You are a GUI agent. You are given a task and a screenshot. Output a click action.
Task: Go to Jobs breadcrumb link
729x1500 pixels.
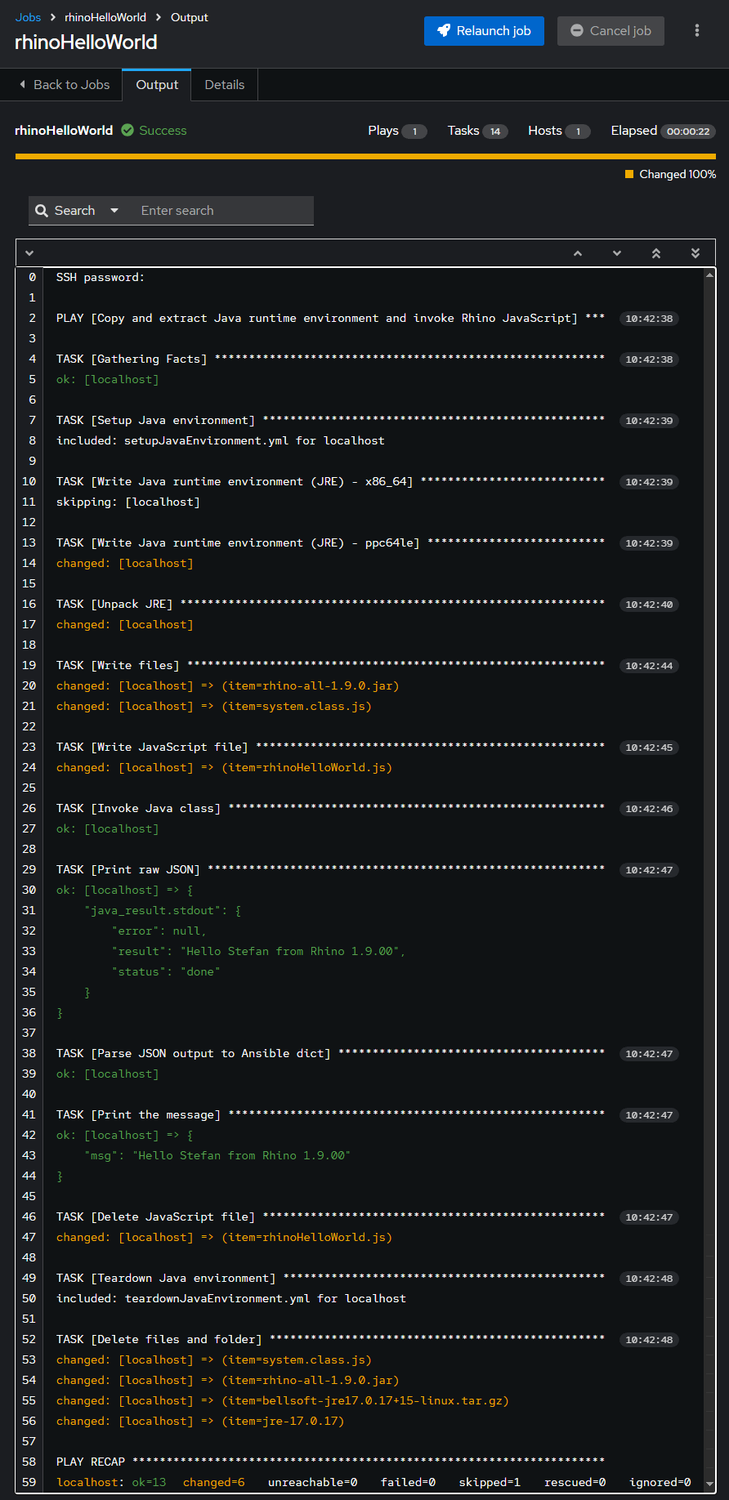pos(28,17)
